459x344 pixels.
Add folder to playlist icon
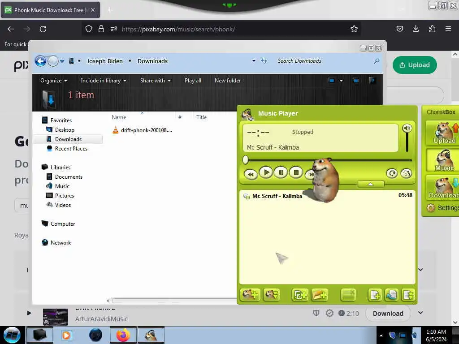tap(320, 295)
